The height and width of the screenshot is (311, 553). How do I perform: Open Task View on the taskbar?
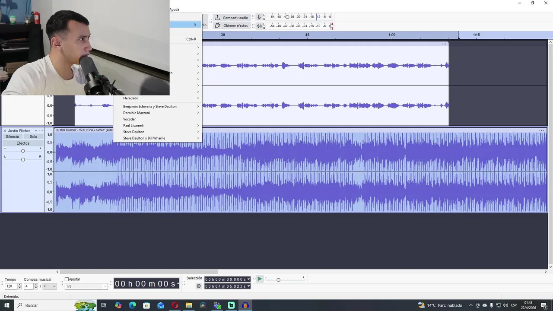pos(104,305)
